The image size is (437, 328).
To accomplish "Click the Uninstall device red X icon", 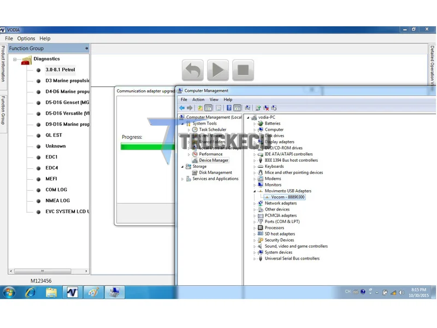I will [x=266, y=108].
